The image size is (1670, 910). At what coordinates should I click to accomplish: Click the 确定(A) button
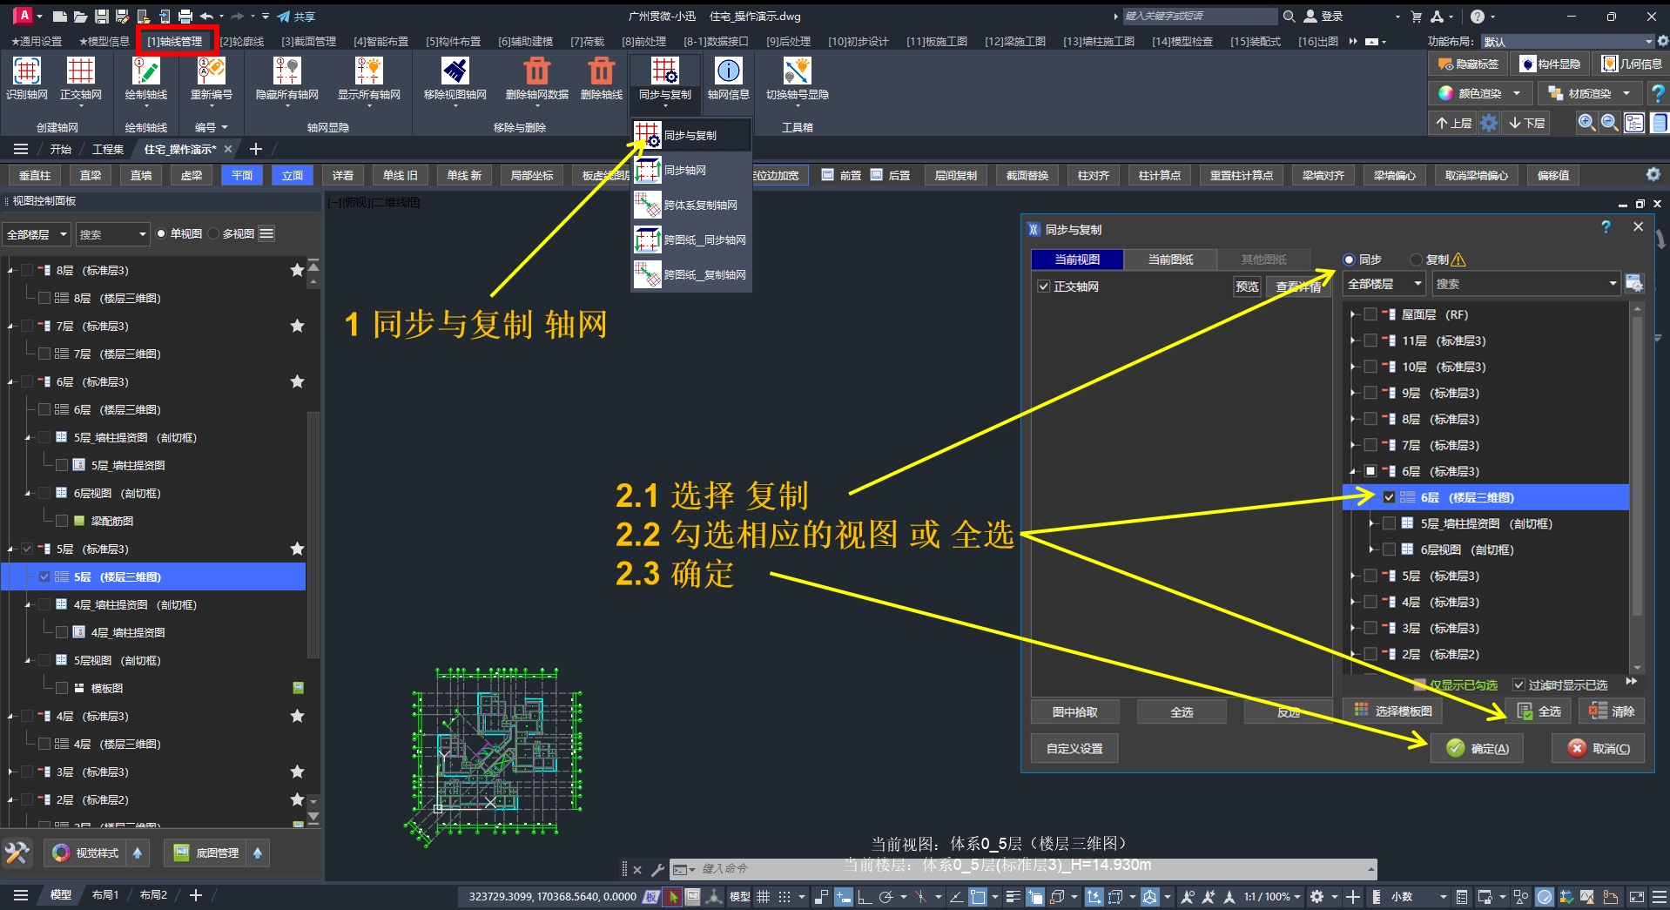[1477, 749]
